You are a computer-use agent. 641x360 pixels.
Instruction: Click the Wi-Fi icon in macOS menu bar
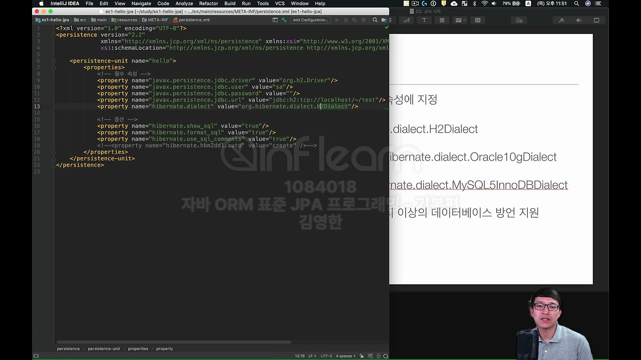pos(484,3)
